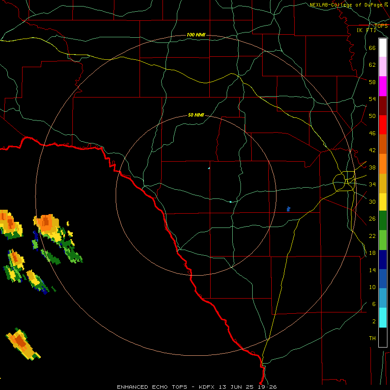The image size is (390, 390).
Task: Click the legend value 38
Action: [x=372, y=167]
